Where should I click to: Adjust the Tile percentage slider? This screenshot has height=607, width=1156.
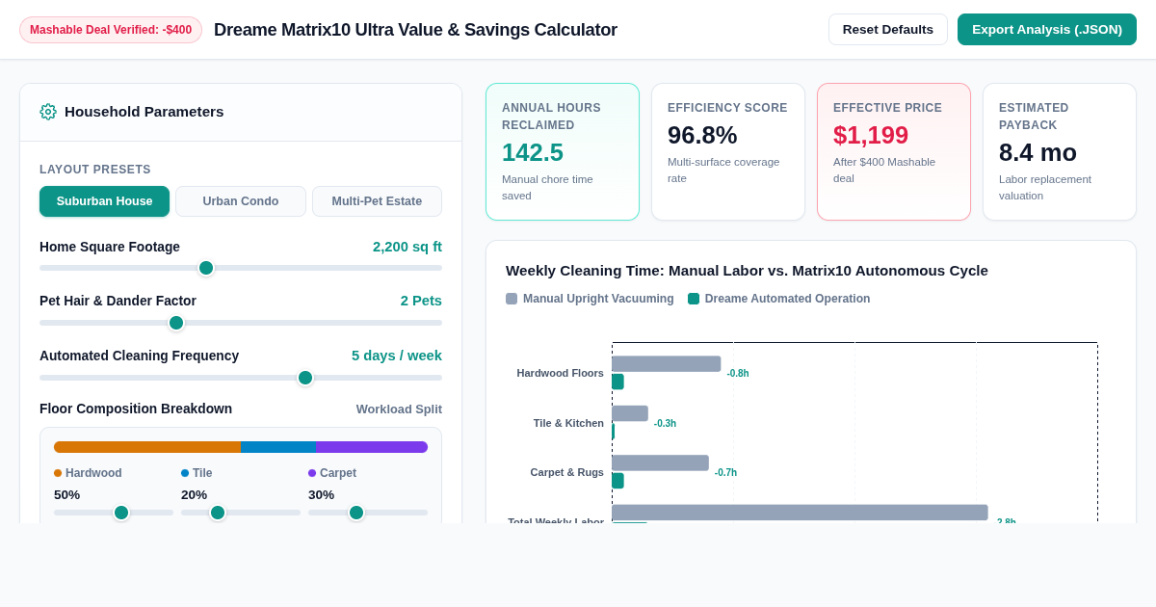coord(241,513)
